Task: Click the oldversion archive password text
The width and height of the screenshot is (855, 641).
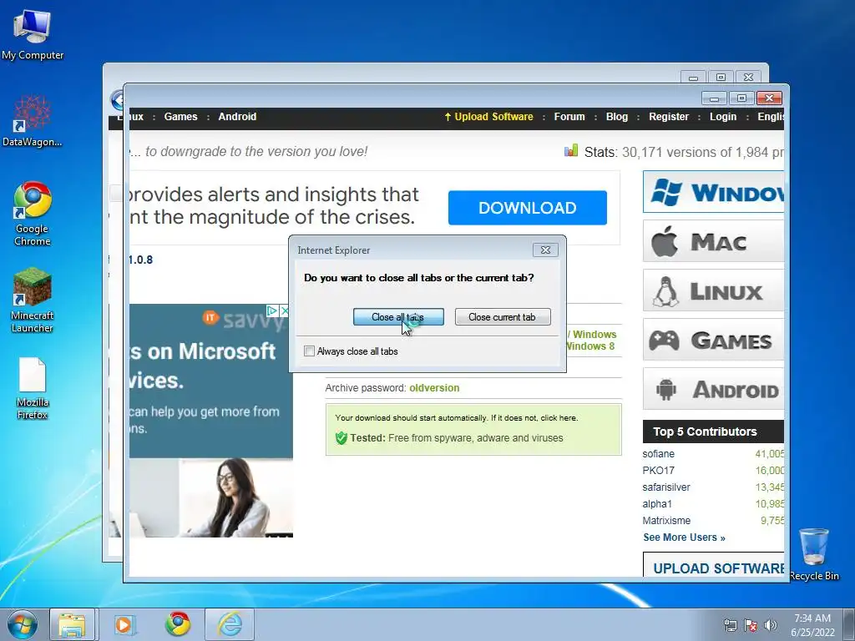Action: [434, 388]
